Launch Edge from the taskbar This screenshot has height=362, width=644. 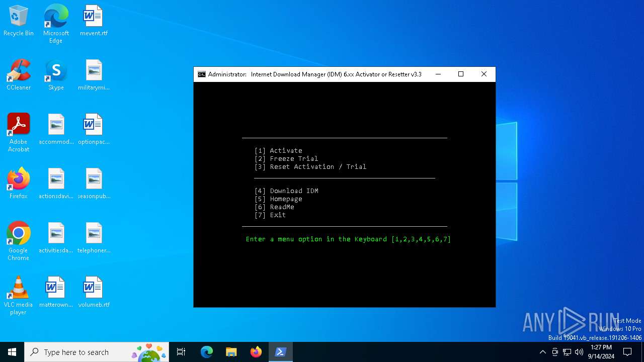coord(207,352)
